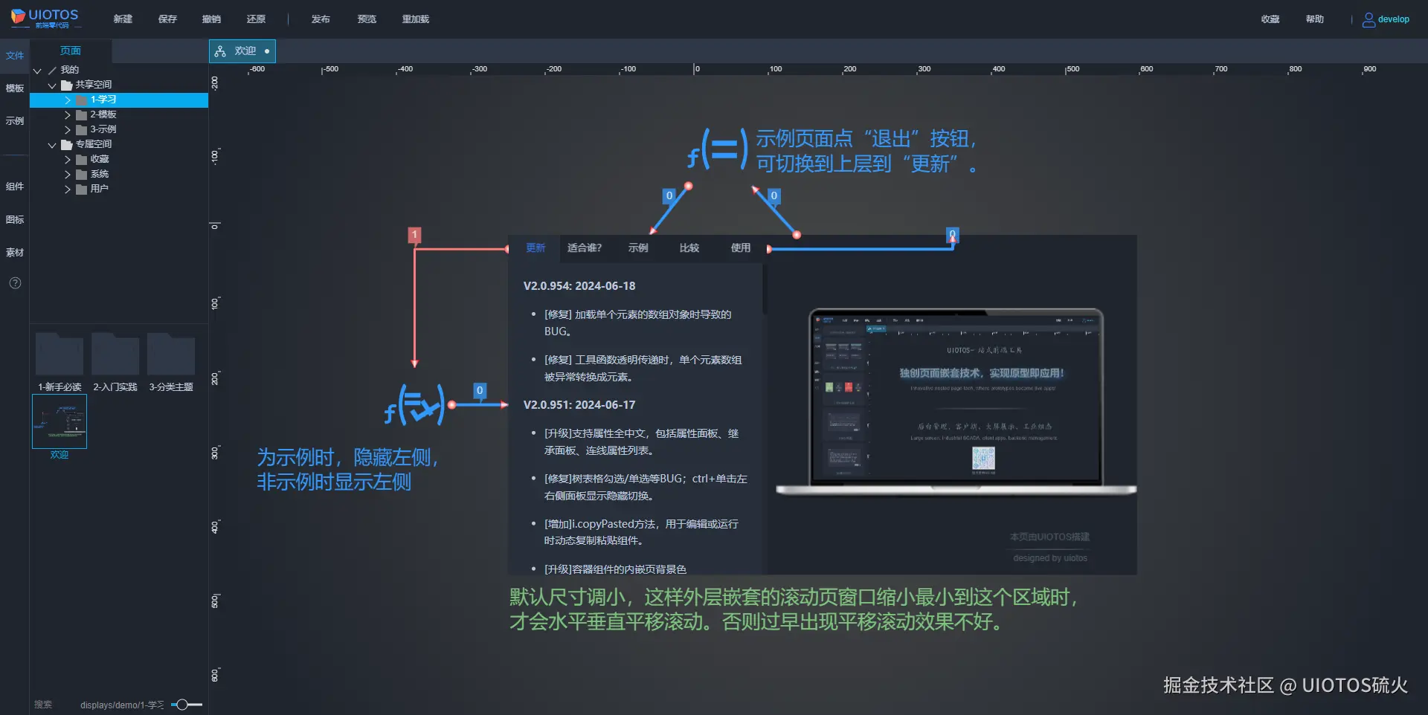Switch to 图标 sidebar section

15,220
